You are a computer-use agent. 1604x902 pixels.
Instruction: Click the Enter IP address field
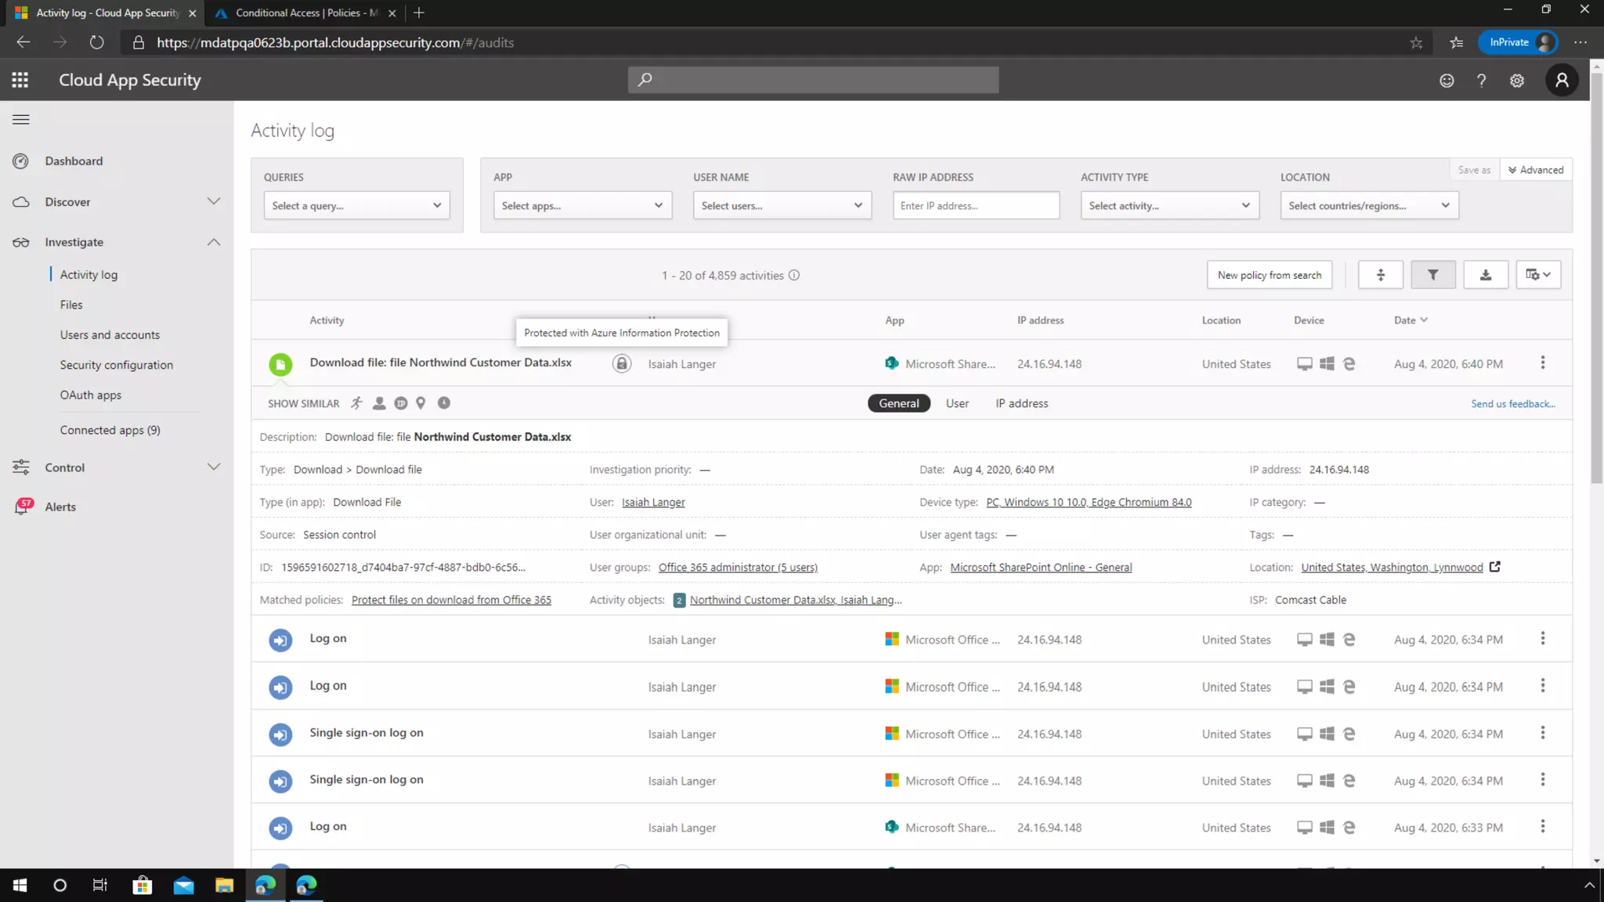[x=975, y=206]
